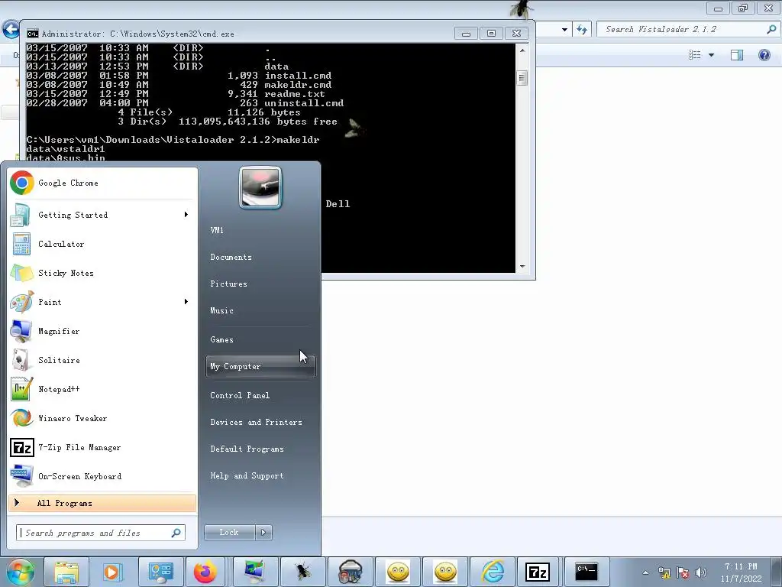Open Sticky Notes from Start menu

102,273
